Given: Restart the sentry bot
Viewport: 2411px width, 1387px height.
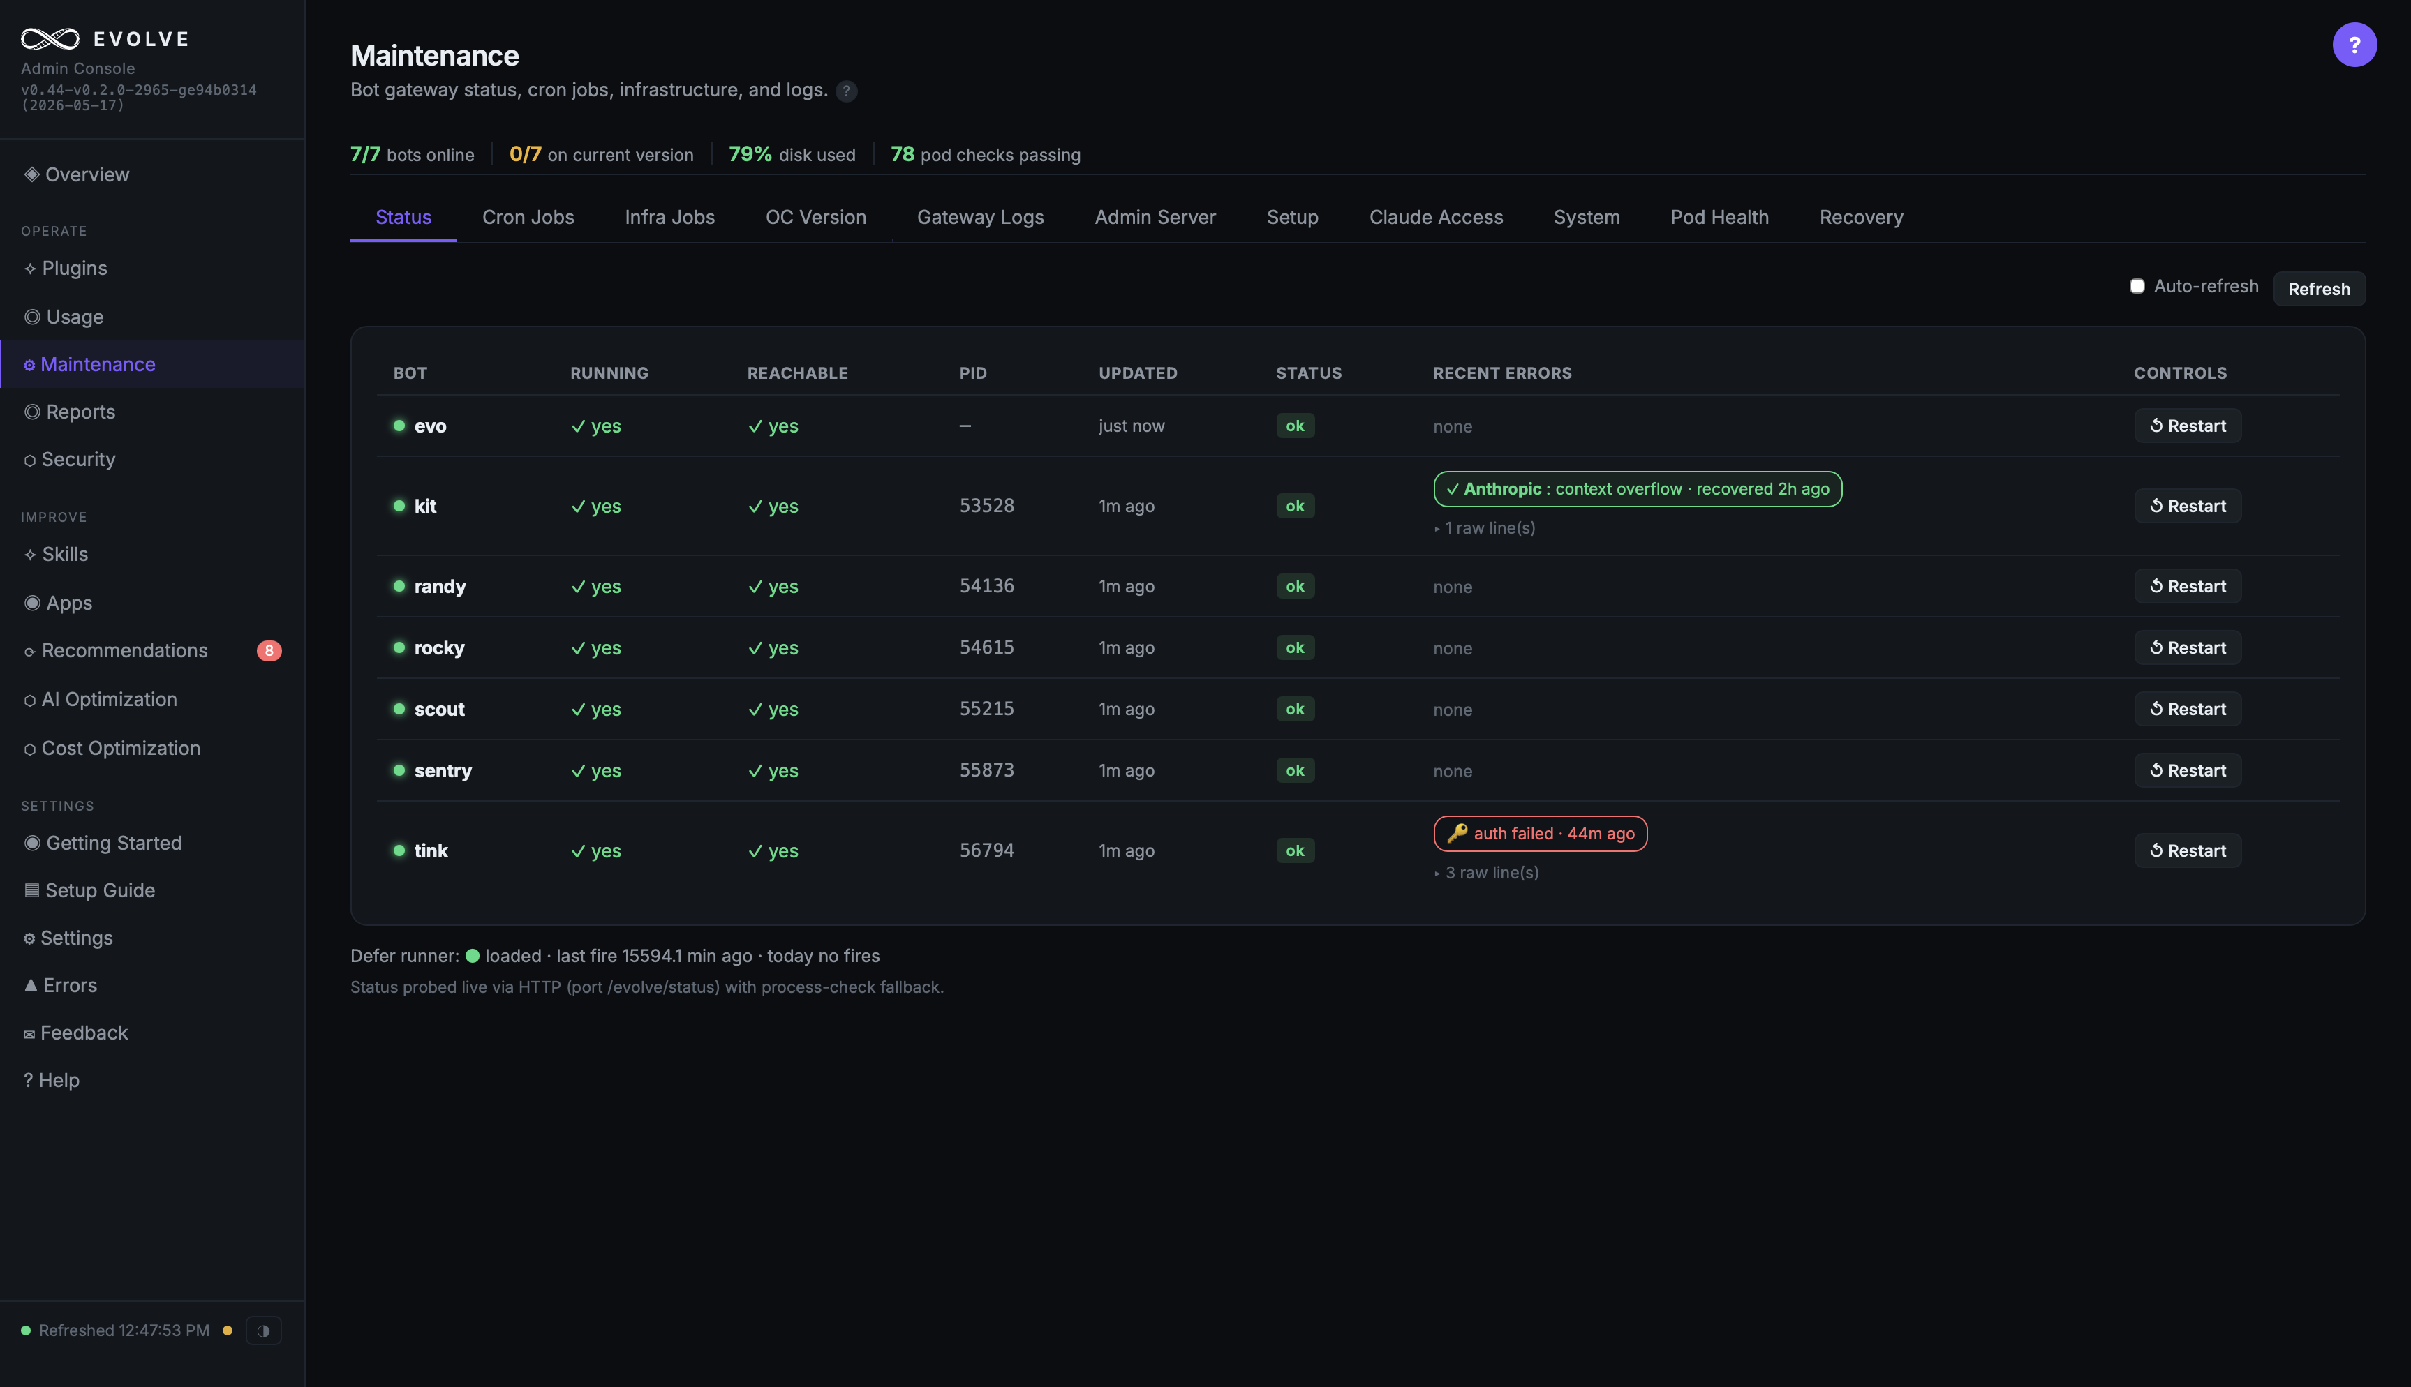Looking at the screenshot, I should click(x=2187, y=771).
